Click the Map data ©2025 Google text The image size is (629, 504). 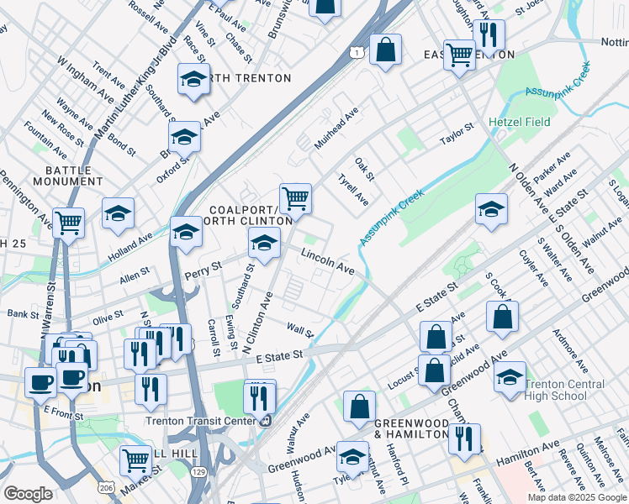pyautogui.click(x=575, y=497)
